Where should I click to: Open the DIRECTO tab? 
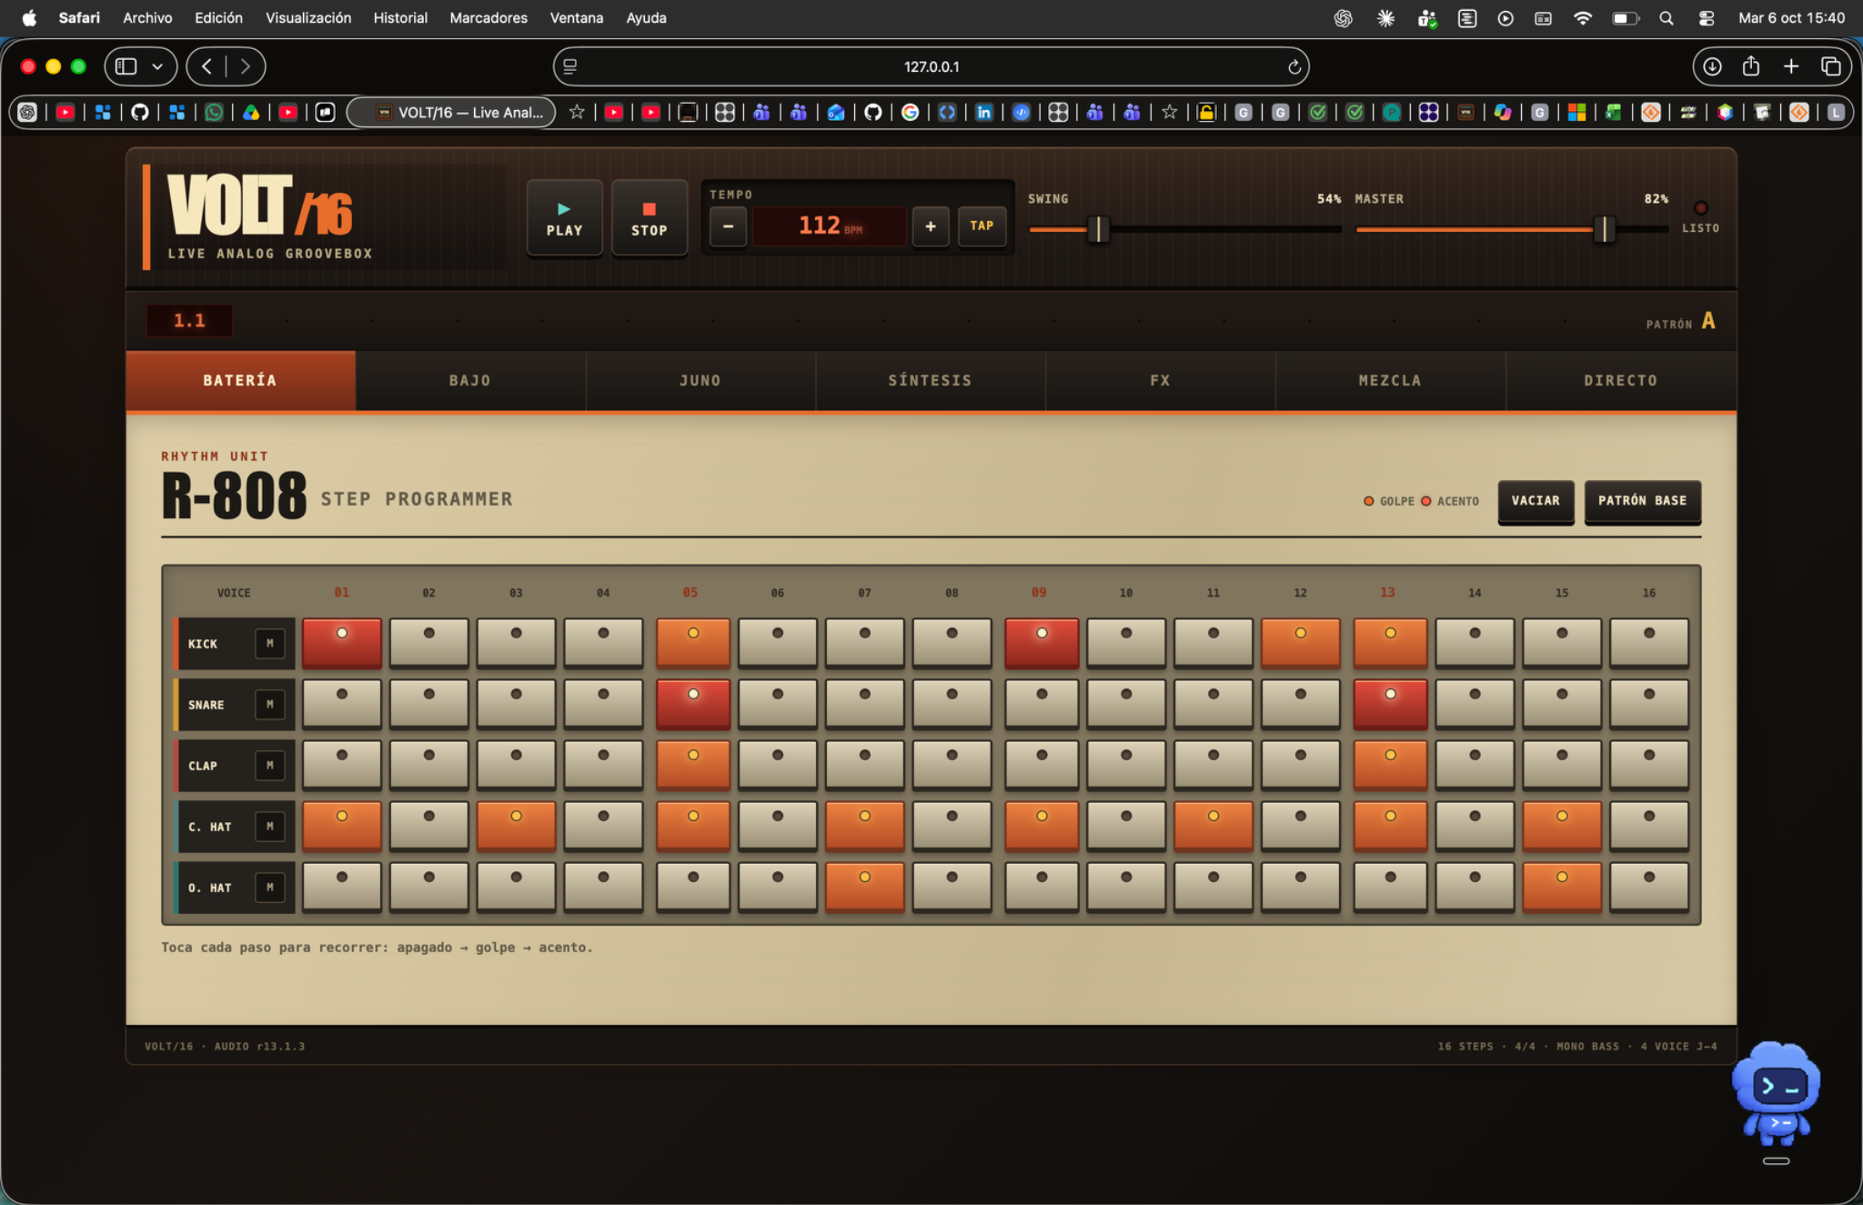pos(1620,380)
